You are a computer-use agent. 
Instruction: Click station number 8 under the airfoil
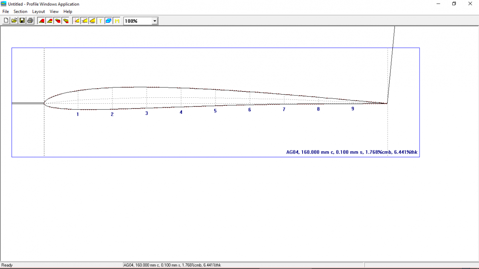point(318,109)
